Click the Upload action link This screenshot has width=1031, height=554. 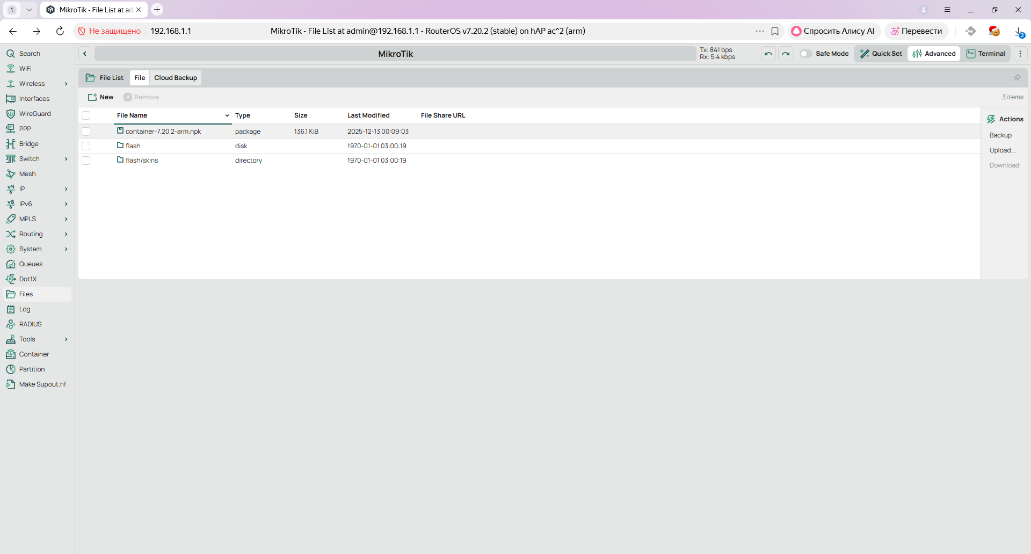click(1002, 150)
